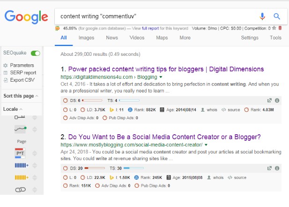289x207 pixels.
Task: Click the yellow bars plus sort icon
Action: coord(22,177)
